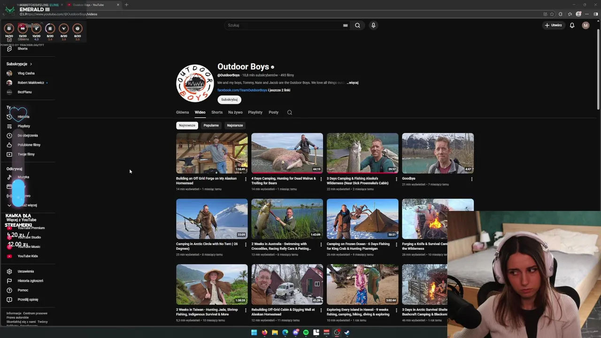Switch to the Playlisty channel tab
This screenshot has height=338, width=601.
click(x=255, y=112)
